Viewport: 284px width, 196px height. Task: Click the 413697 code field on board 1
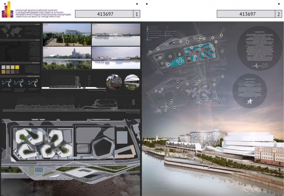pyautogui.click(x=104, y=14)
